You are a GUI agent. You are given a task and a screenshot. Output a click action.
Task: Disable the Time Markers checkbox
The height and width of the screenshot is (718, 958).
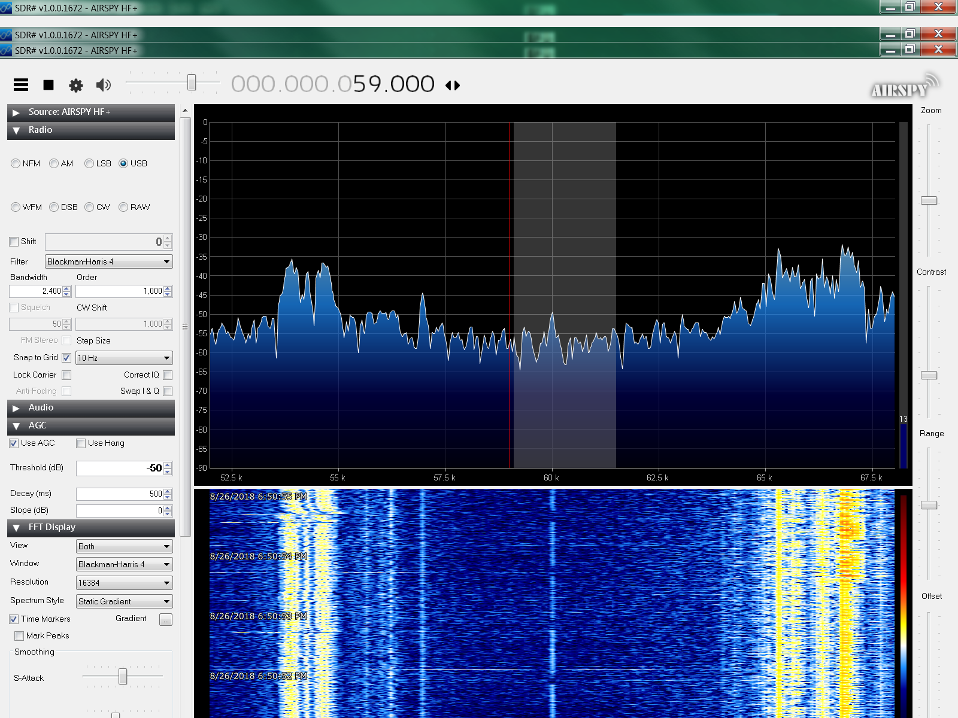point(14,619)
